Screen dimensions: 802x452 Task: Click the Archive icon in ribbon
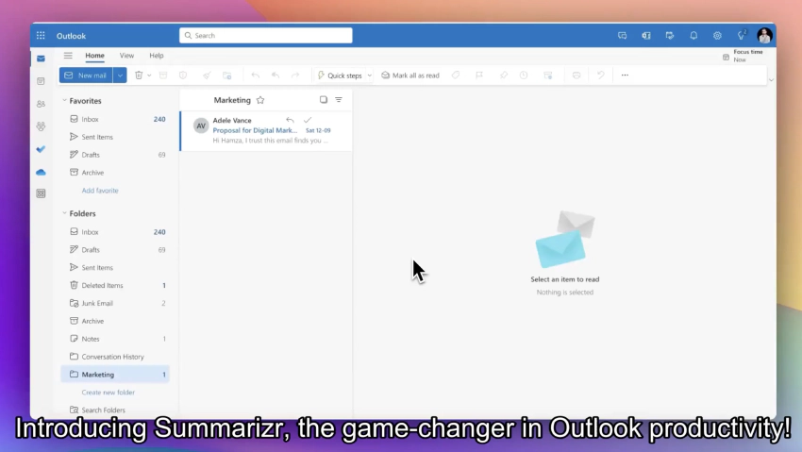(x=163, y=75)
